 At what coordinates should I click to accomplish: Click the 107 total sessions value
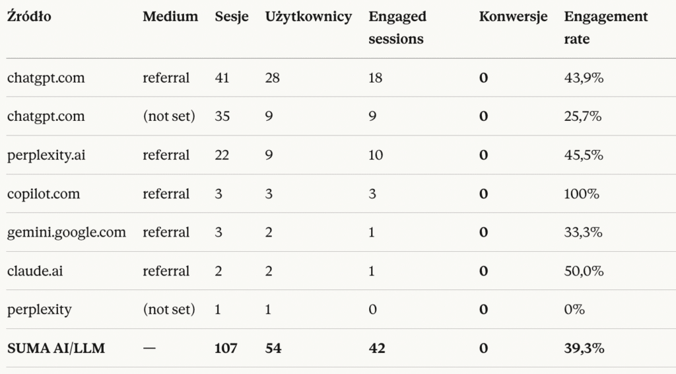pos(226,348)
